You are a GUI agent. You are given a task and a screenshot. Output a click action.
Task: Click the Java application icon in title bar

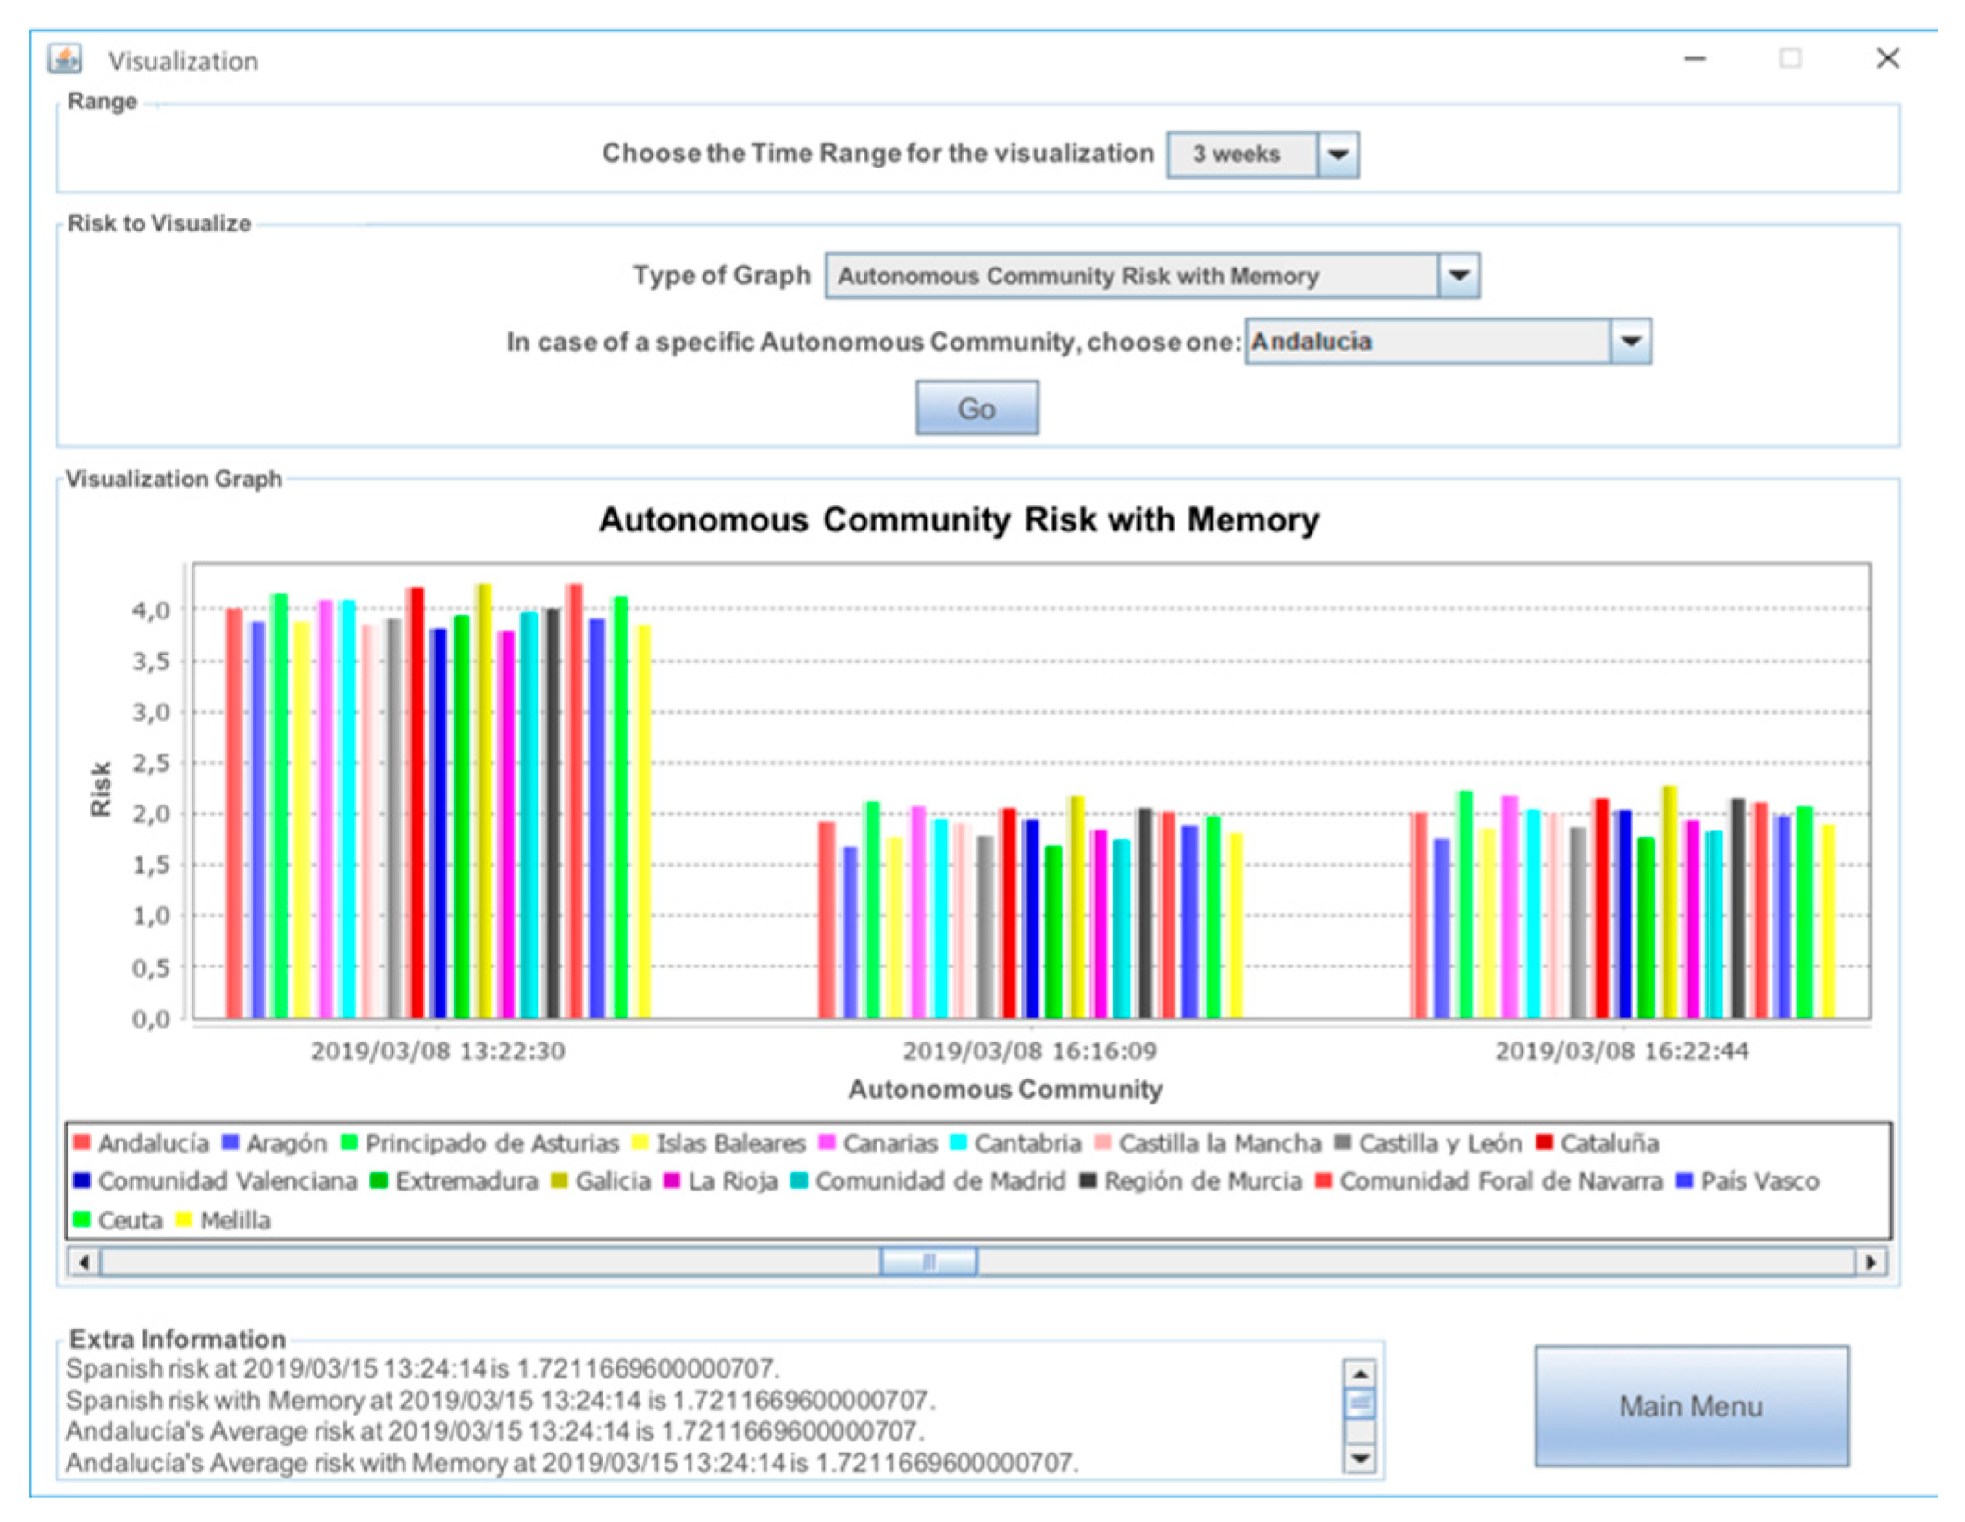[x=65, y=60]
